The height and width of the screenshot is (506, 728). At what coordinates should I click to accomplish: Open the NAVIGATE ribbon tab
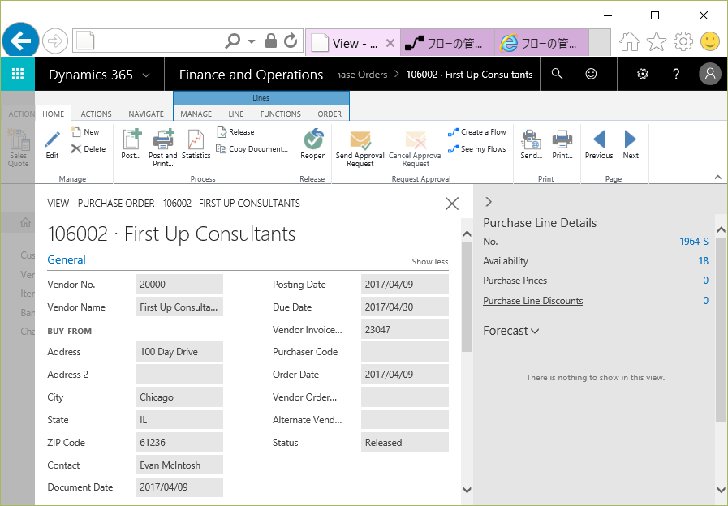(x=146, y=114)
